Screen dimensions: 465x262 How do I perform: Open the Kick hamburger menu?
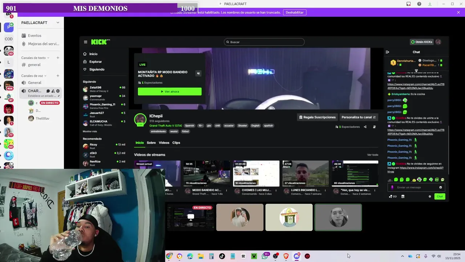85,42
